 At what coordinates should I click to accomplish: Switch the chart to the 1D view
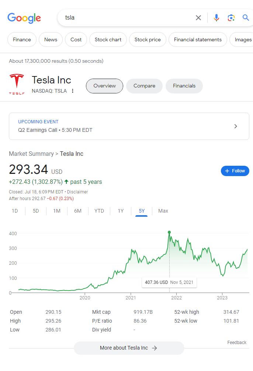pyautogui.click(x=14, y=210)
